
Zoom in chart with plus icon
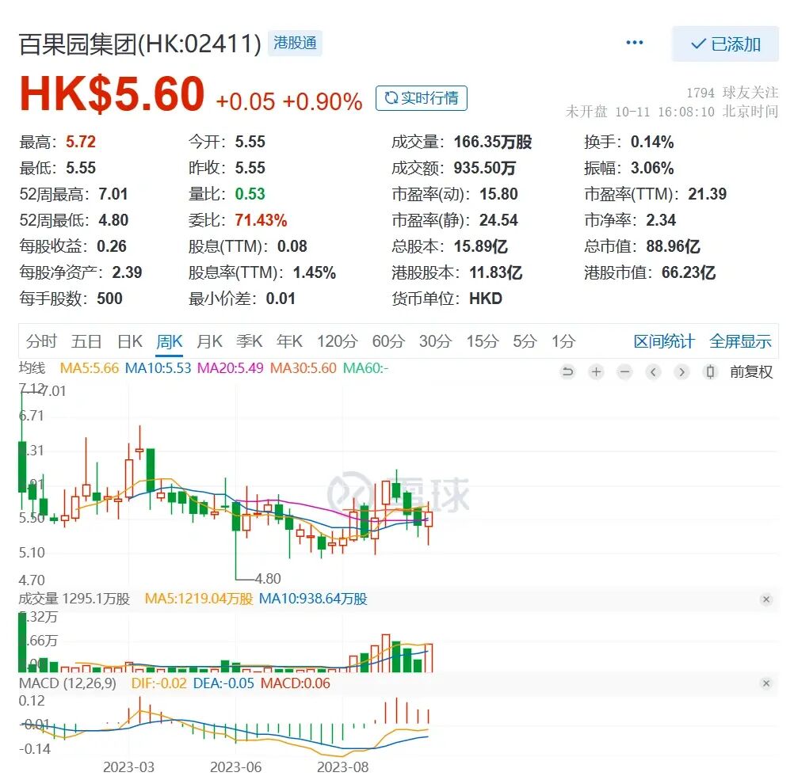pos(597,372)
